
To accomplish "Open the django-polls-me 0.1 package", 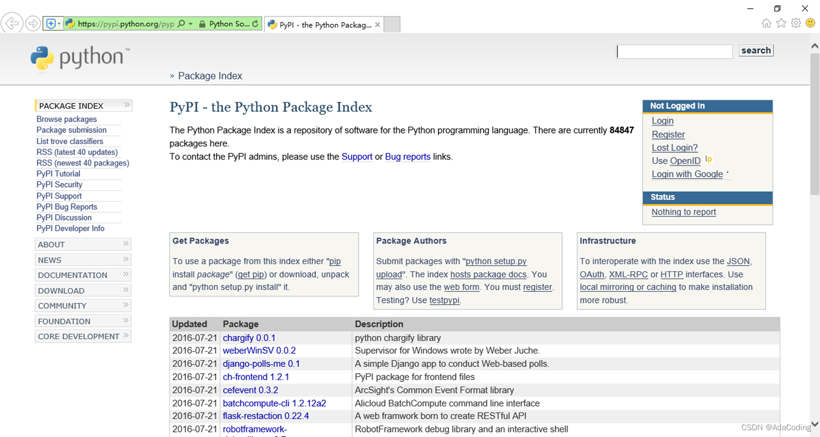I will (x=261, y=364).
